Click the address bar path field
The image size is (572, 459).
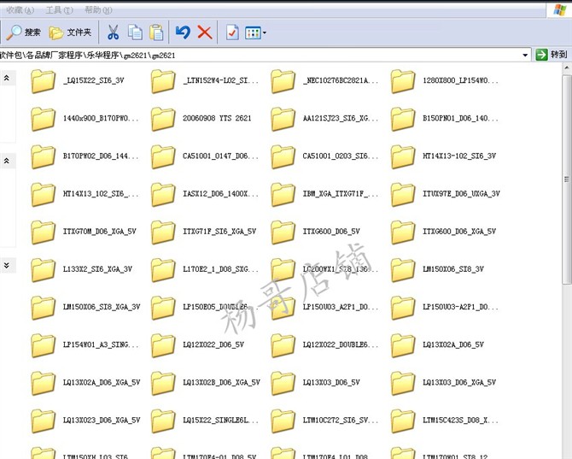click(x=260, y=56)
